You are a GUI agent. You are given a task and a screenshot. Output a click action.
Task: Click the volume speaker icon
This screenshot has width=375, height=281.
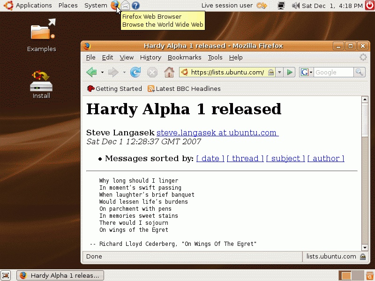point(296,5)
